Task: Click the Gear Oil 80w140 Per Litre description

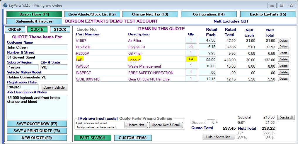Action: [149, 79]
